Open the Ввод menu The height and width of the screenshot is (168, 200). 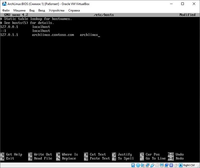(42, 11)
